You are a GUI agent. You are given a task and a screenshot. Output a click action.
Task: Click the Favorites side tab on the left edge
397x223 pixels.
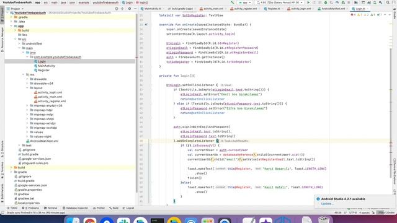coord(2,170)
